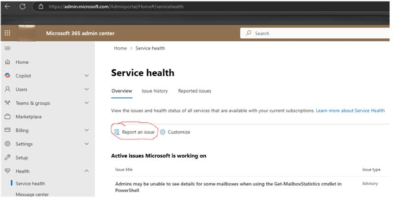Click the Billing card icon
The image size is (393, 221).
[x=7, y=130]
